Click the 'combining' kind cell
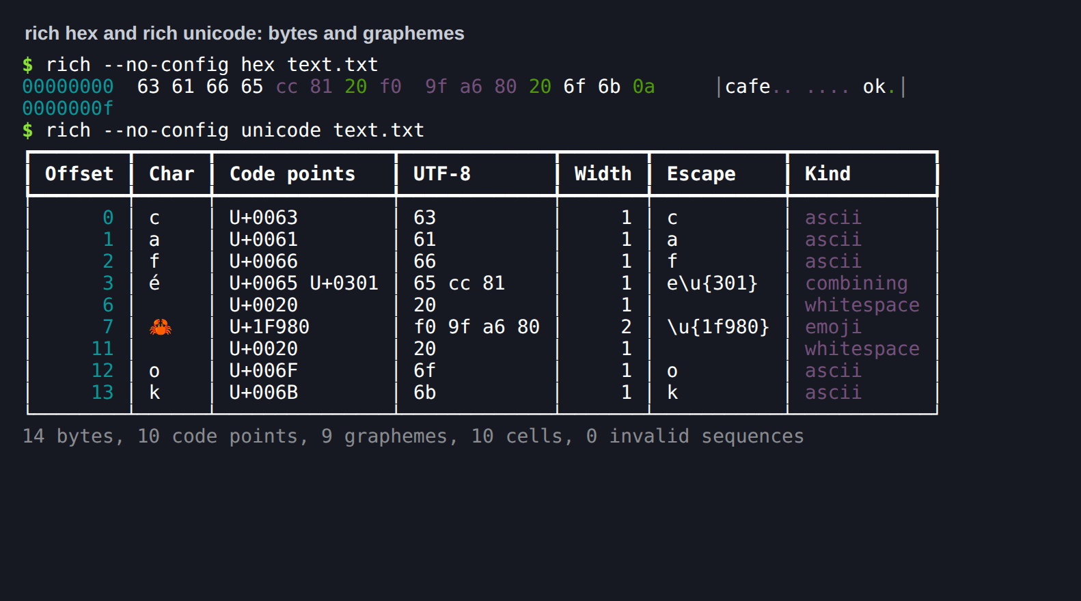Viewport: 1081px width, 601px height. (x=856, y=283)
